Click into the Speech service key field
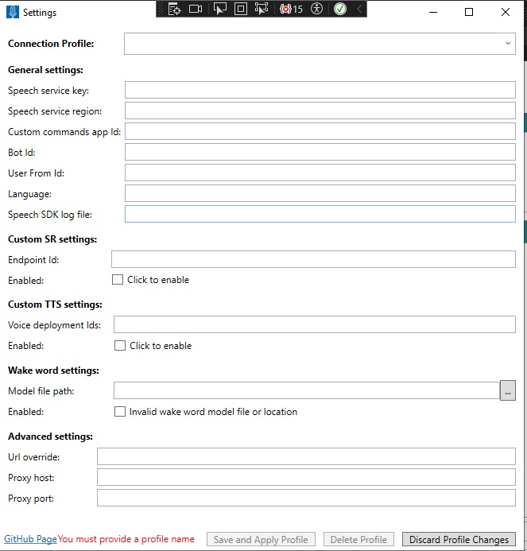The image size is (527, 551). click(320, 90)
